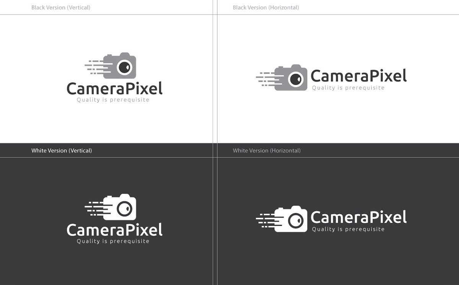Click the Black Version (Vertical) header label
This screenshot has width=459, height=285.
coord(61,7)
